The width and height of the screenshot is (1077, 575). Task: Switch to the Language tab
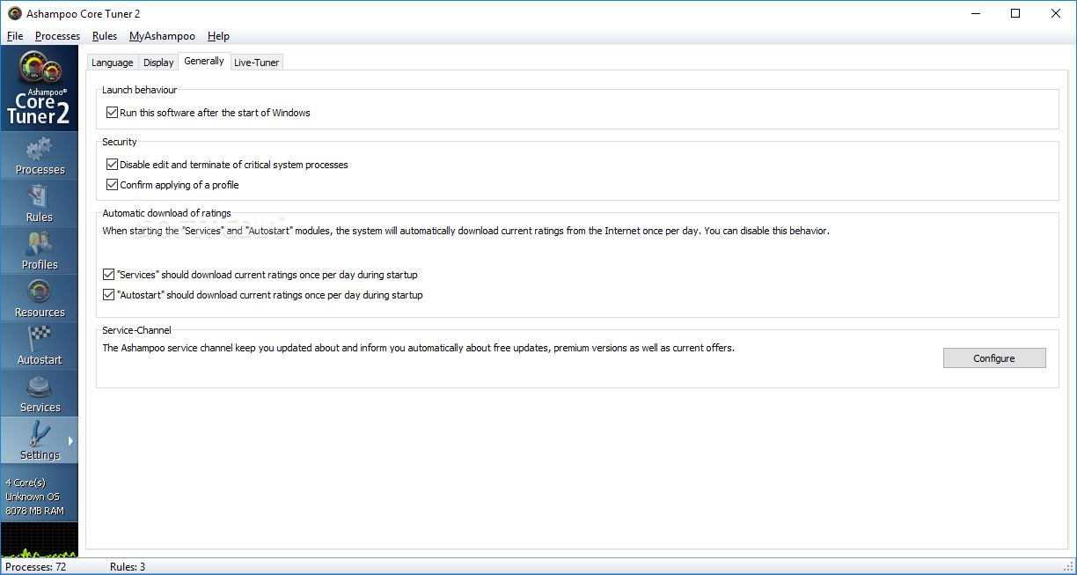tap(113, 63)
